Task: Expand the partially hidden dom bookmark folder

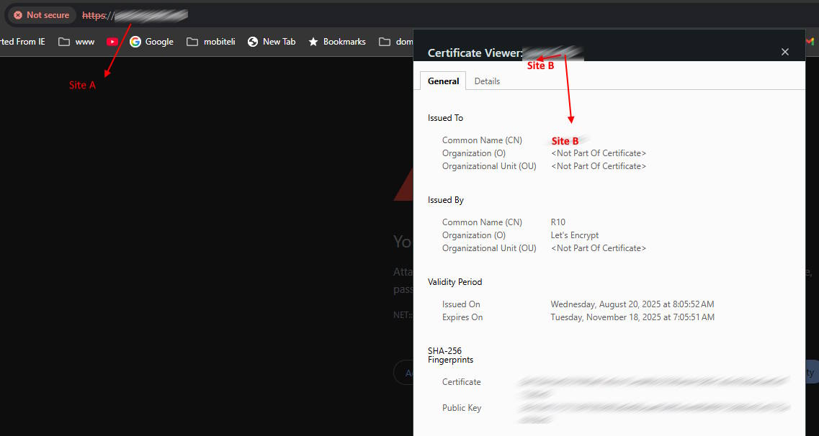Action: tap(395, 42)
